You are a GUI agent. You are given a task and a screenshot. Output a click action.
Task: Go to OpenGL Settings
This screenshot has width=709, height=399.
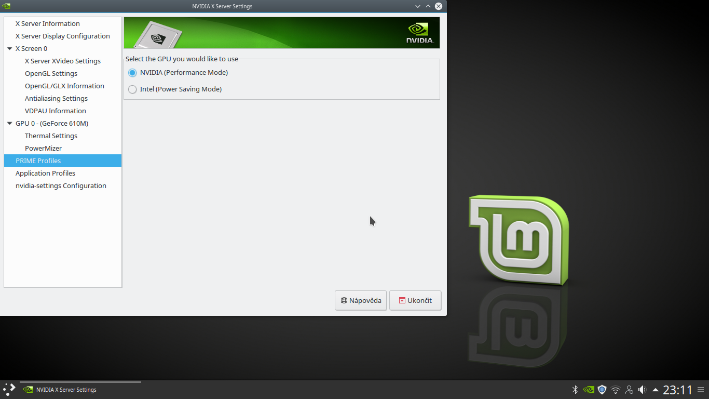(x=51, y=73)
